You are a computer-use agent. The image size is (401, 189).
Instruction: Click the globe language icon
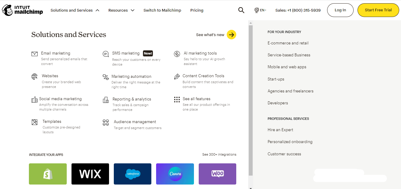(x=257, y=10)
